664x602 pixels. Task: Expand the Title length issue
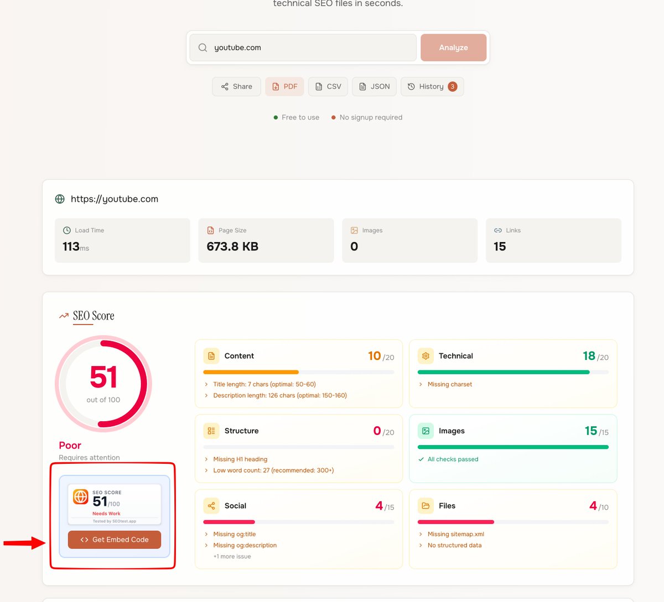pos(260,384)
